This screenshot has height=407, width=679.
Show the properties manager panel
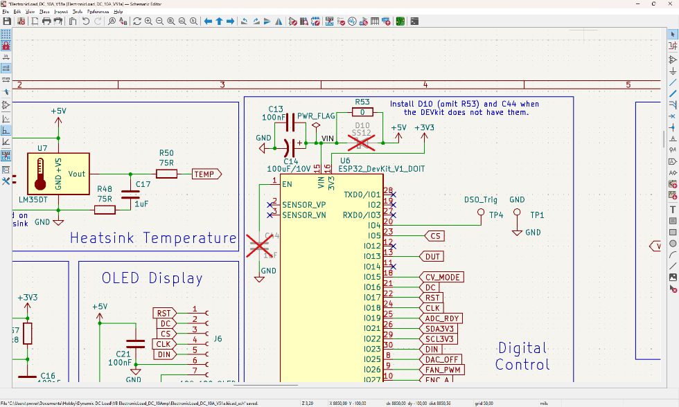tap(6, 181)
